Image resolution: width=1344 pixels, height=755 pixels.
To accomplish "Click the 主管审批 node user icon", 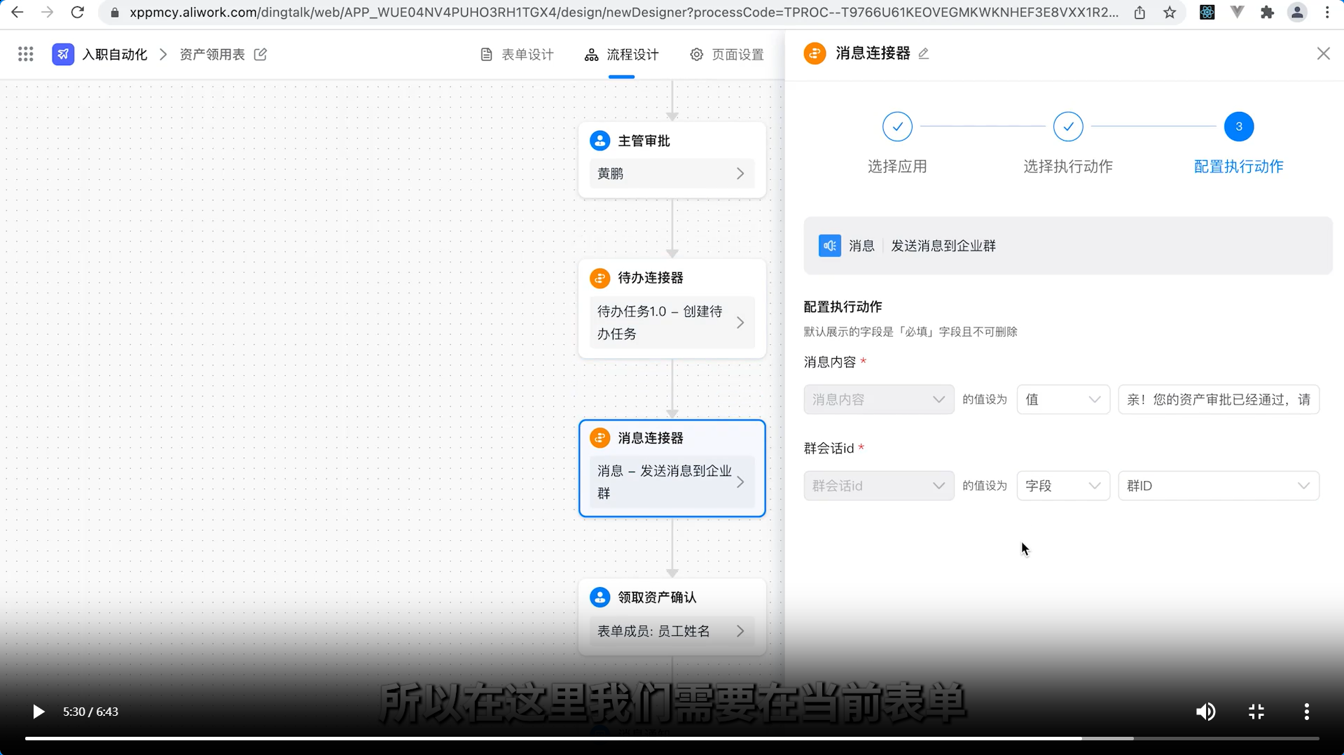I will (x=600, y=141).
